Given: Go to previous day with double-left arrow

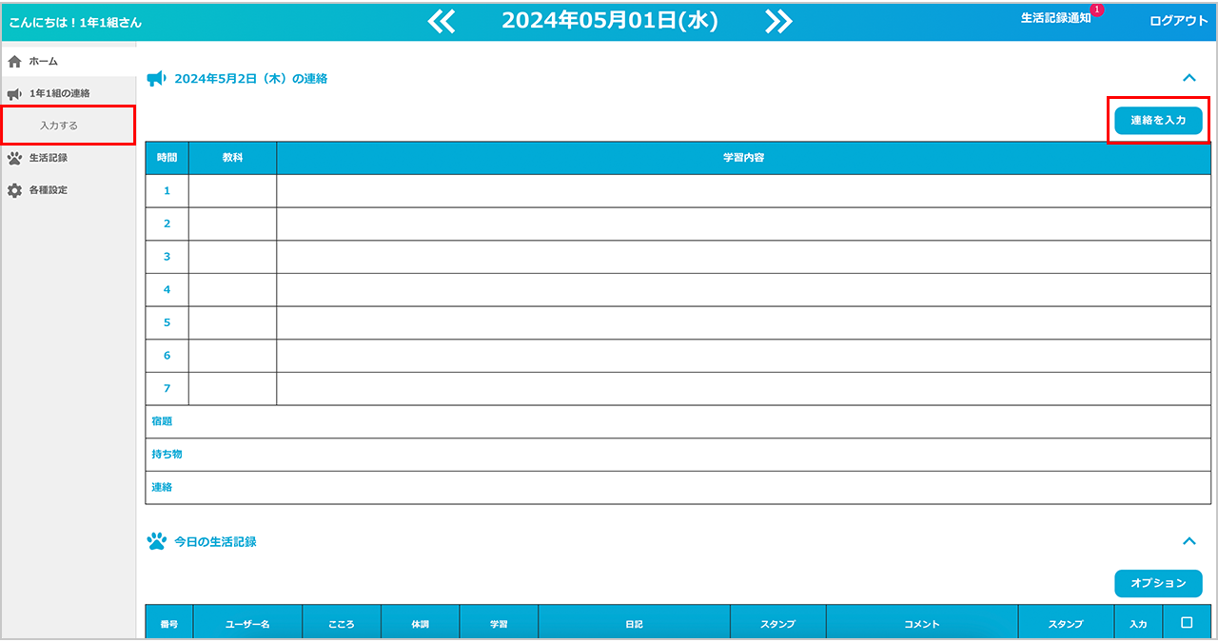Looking at the screenshot, I should 442,21.
